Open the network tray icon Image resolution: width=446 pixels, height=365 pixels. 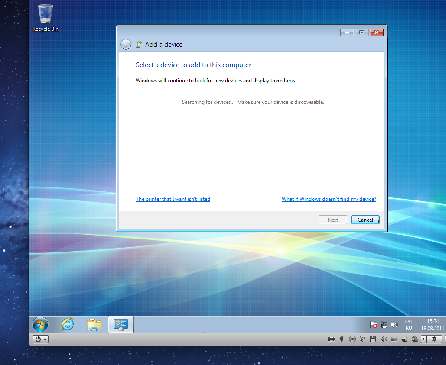click(384, 325)
